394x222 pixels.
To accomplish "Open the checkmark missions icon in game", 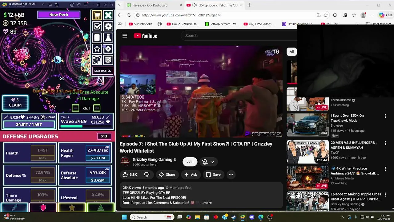I will 97,26.
